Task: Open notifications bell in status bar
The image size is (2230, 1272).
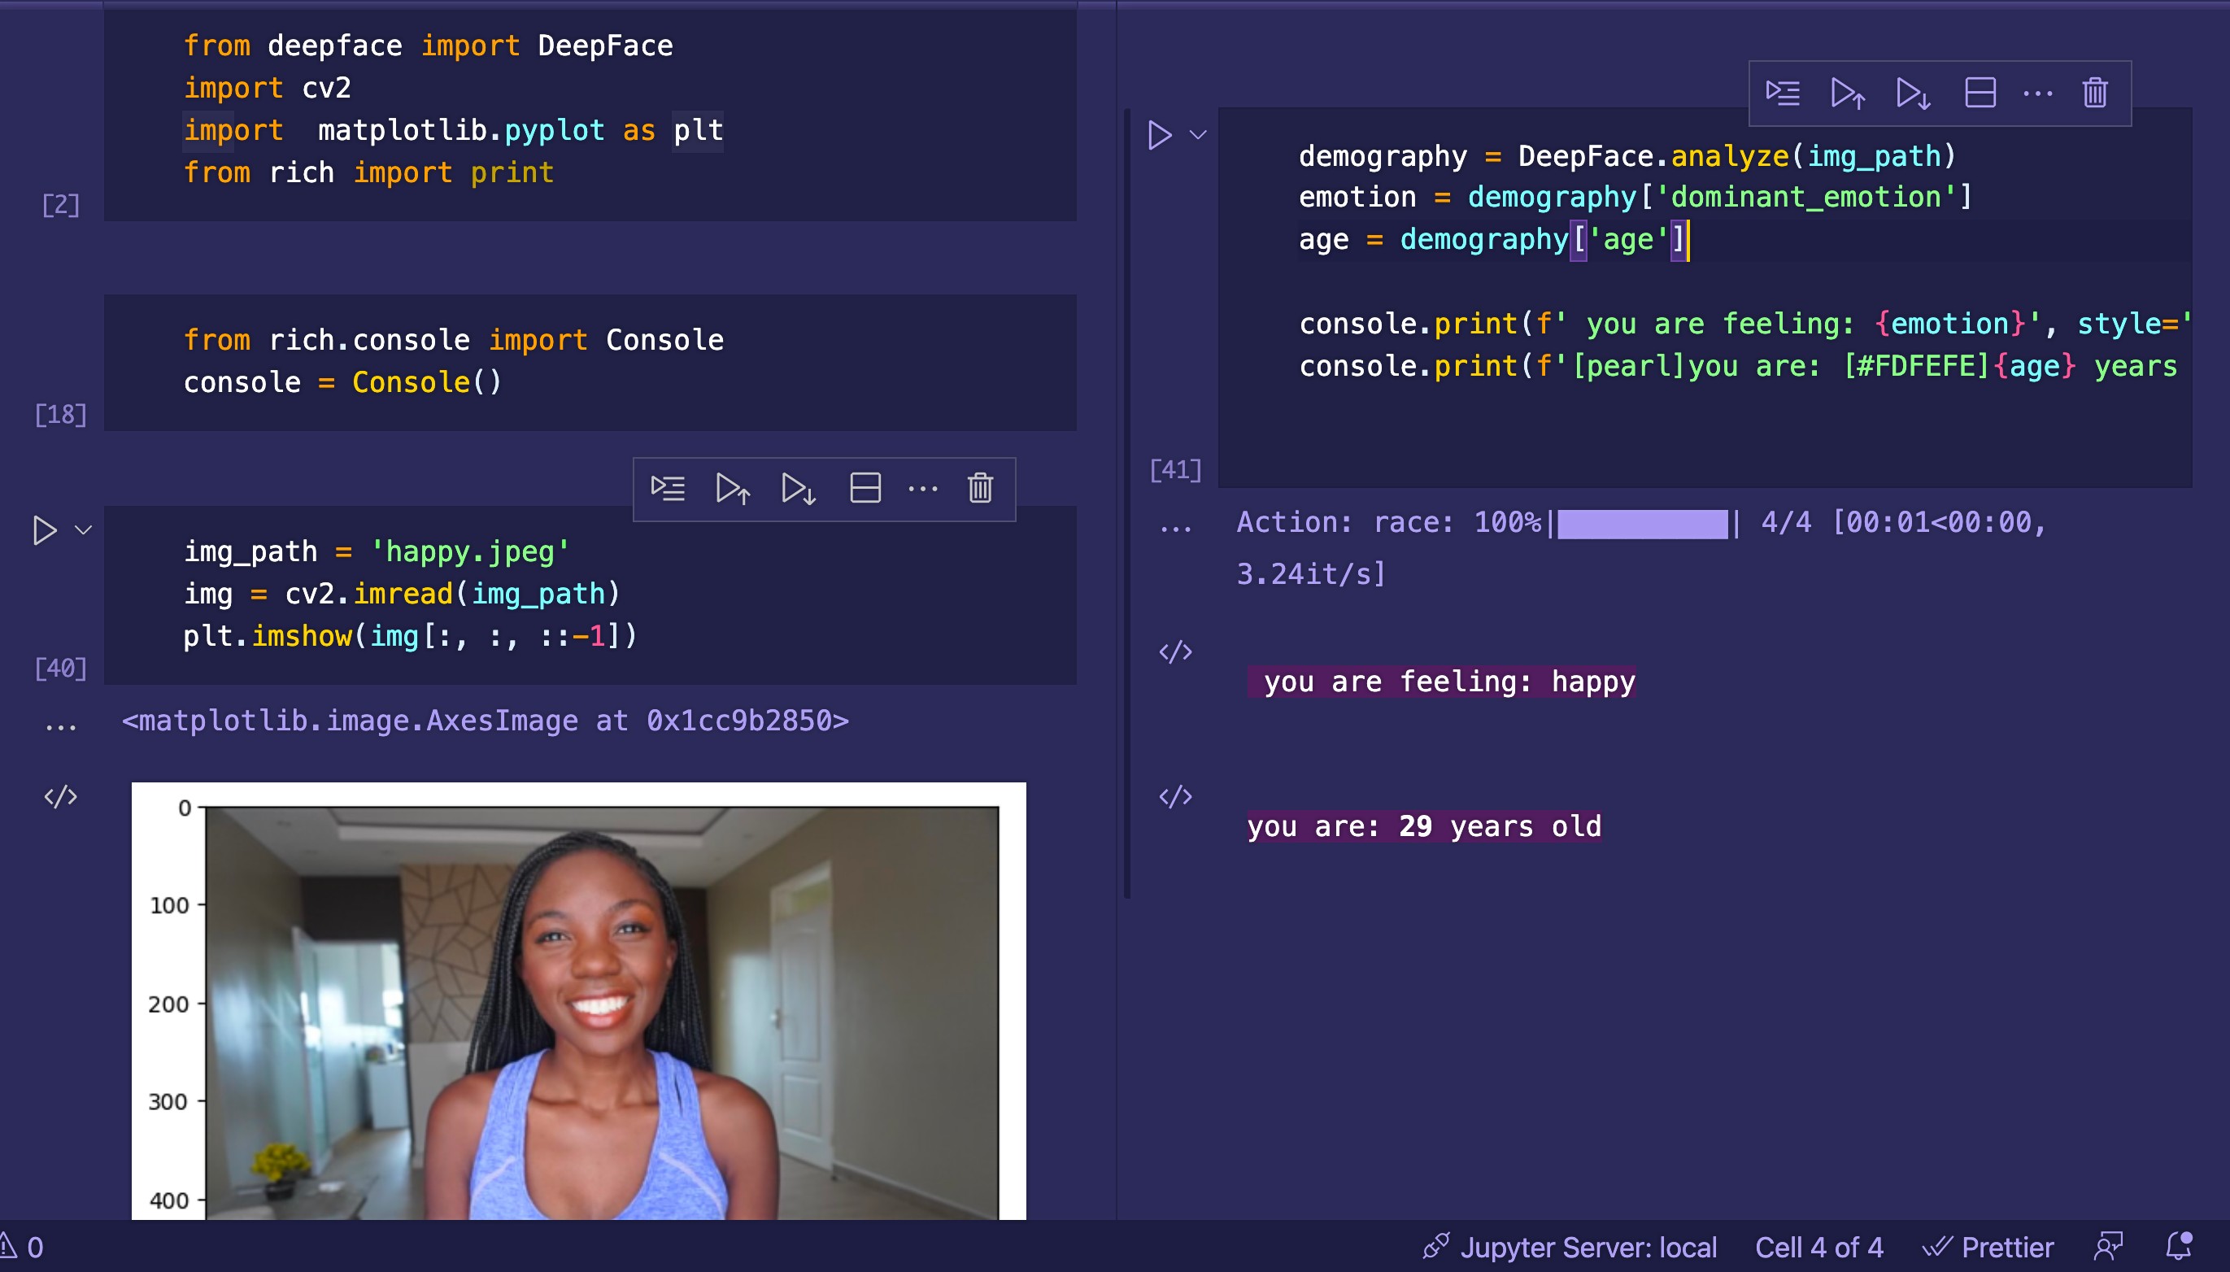Action: (2179, 1246)
